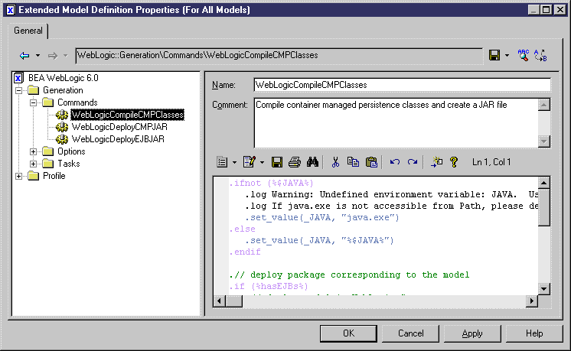Screen dimensions: 571x351
Task: Open dropdown next to editor menu icon
Action: 234,163
